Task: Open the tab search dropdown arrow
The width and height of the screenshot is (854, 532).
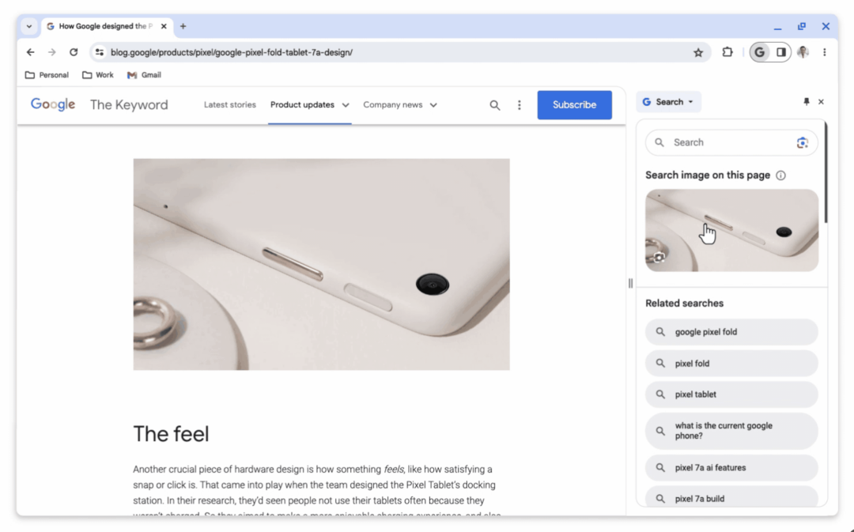Action: coord(29,26)
